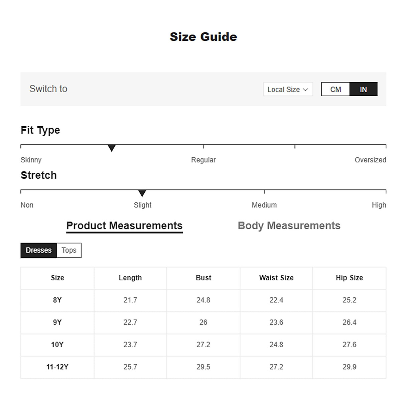Image resolution: width=401 pixels, height=401 pixels.
Task: Switch units to CM
Action: tap(336, 89)
